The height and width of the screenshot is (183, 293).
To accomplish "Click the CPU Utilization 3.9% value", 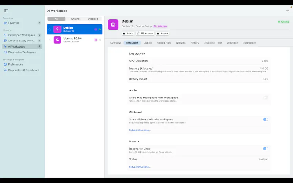I will (265, 61).
